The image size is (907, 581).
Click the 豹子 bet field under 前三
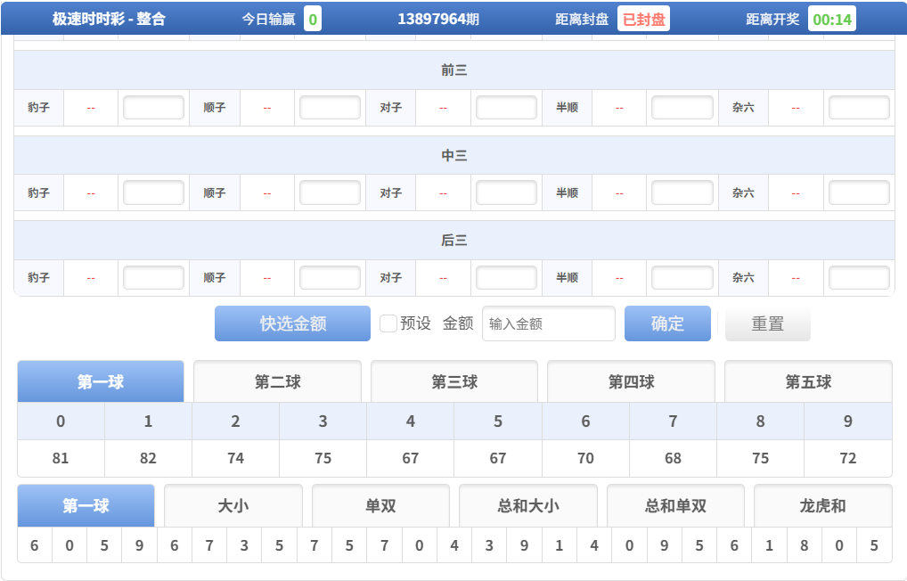tap(152, 107)
